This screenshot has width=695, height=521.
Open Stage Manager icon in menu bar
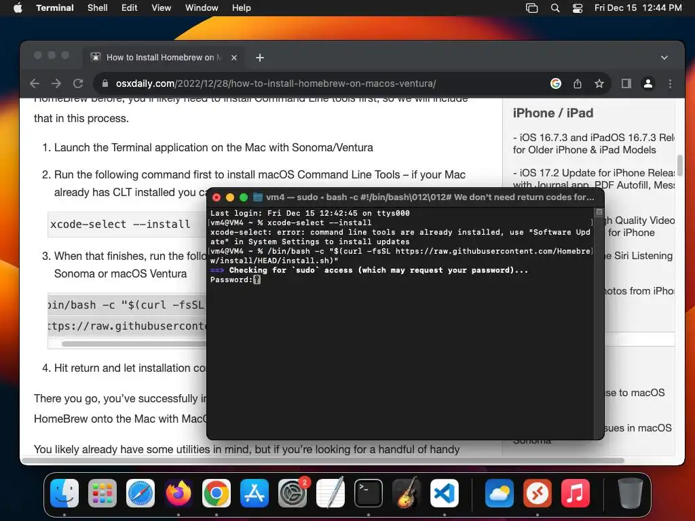click(x=531, y=8)
